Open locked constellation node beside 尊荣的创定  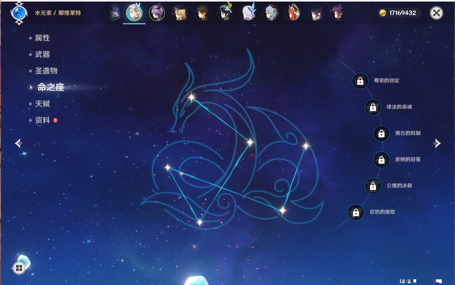tap(360, 81)
